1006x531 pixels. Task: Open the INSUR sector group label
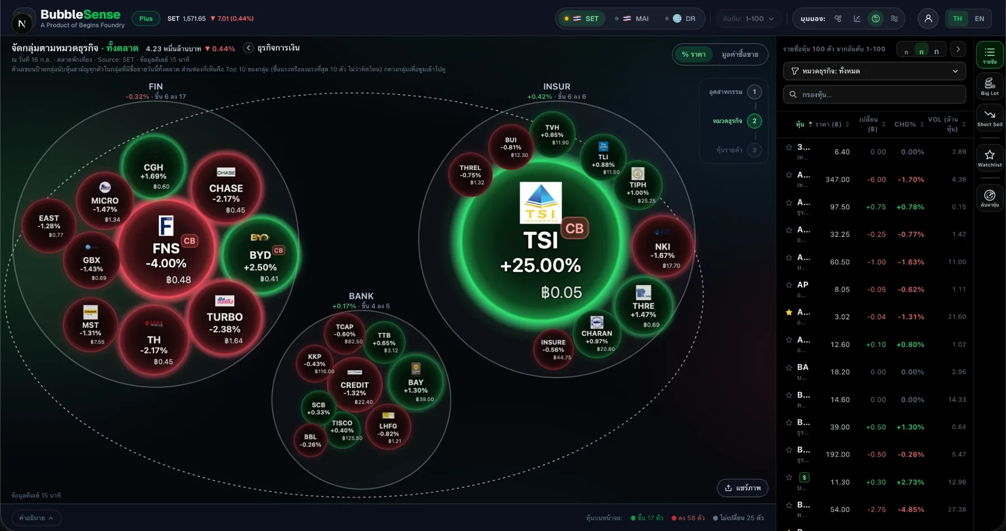click(557, 87)
